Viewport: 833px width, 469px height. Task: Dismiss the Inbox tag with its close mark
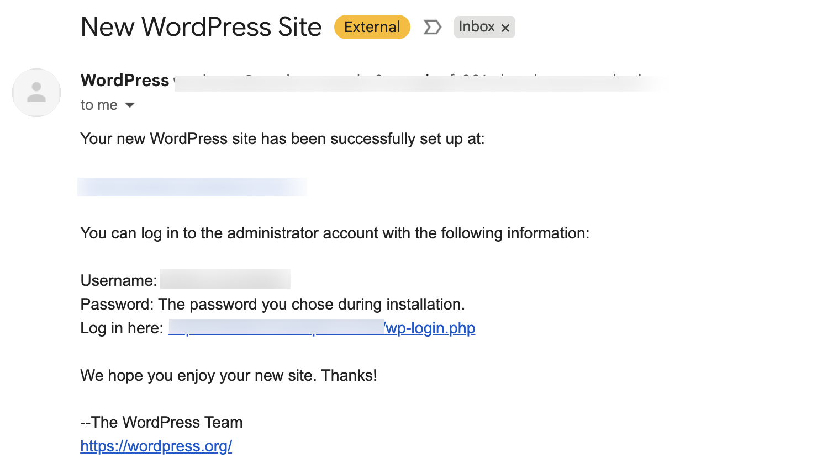505,27
